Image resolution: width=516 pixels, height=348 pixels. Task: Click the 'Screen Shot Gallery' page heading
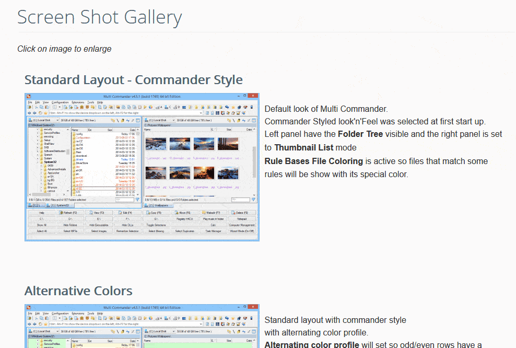pos(99,17)
